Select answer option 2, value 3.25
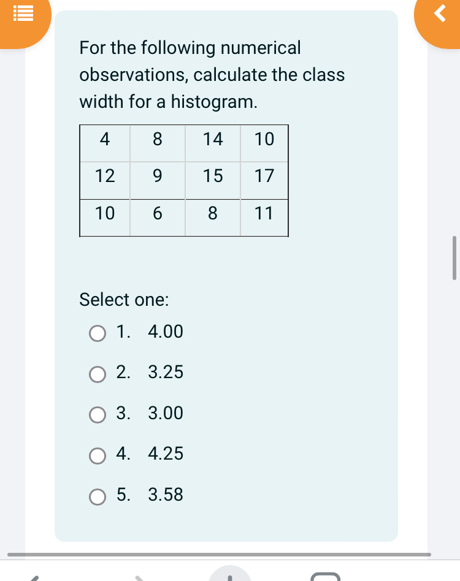Viewport: 460px width, 581px height. [98, 374]
